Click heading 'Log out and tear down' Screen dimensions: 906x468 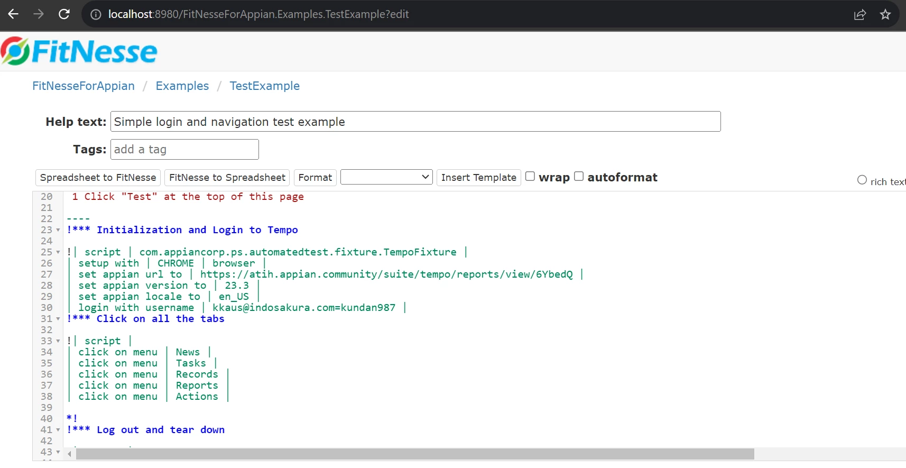click(x=161, y=430)
